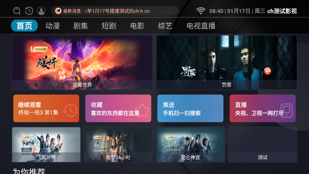Image resolution: width=309 pixels, height=174 pixels.
Task: Click the TV icon on 直播 card
Action: click(287, 111)
